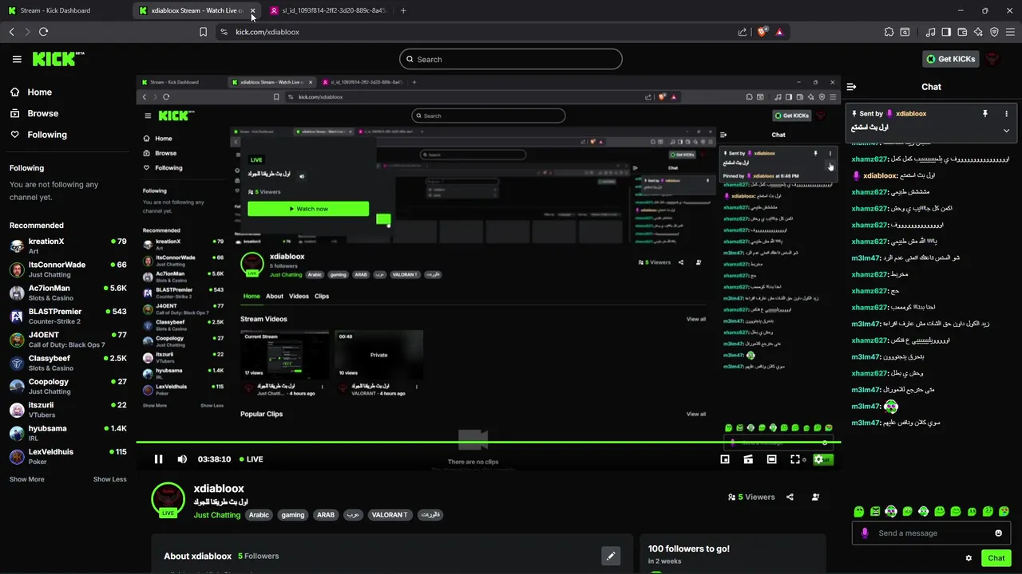Open the pinned message three-dot options

(1006, 114)
